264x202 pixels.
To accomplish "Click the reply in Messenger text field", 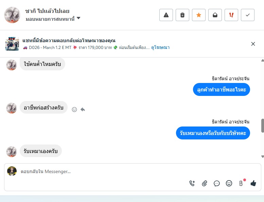I will (102, 171).
